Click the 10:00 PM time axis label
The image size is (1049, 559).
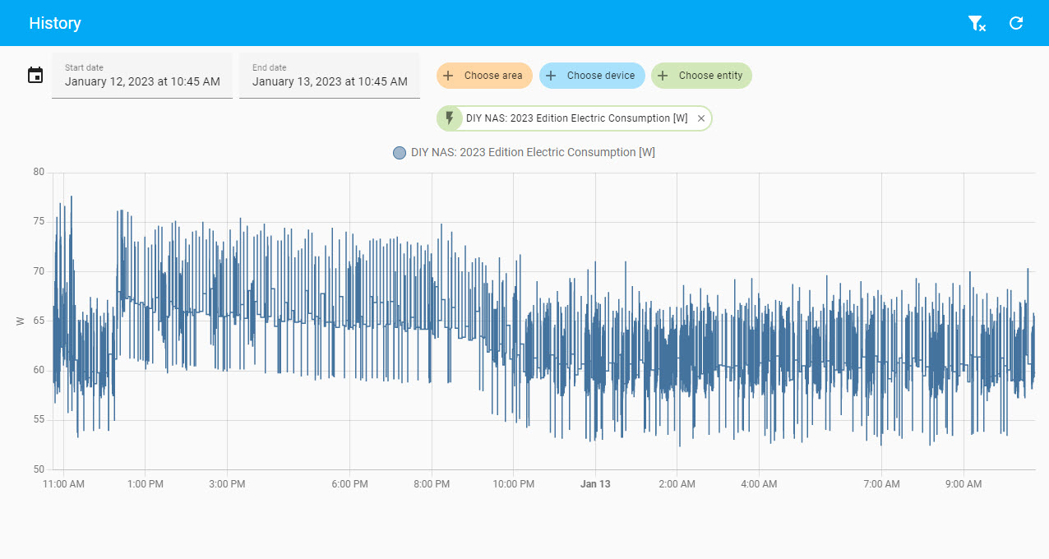click(514, 485)
